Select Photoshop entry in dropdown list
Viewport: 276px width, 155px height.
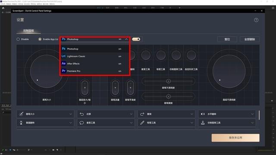(x=95, y=49)
